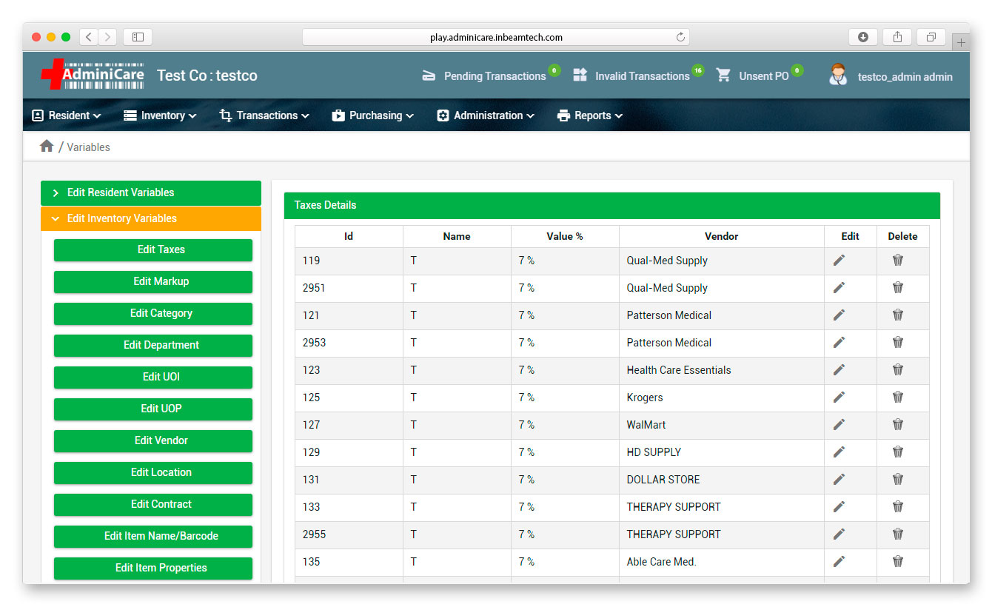
Task: Collapse the Edit Inventory Variables section
Action: pyautogui.click(x=150, y=218)
